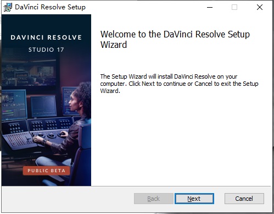Image resolution: width=274 pixels, height=214 pixels.
Task: Click the DaVinci Resolve Setup title bar text
Action: click(50, 7)
